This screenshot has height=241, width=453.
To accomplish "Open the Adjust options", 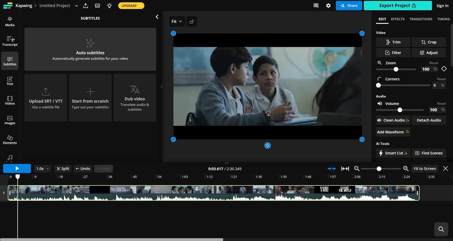I will 429,53.
